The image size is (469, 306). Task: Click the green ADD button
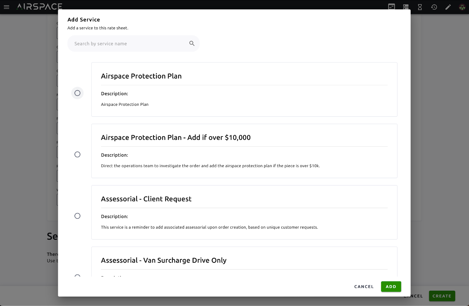click(x=391, y=287)
